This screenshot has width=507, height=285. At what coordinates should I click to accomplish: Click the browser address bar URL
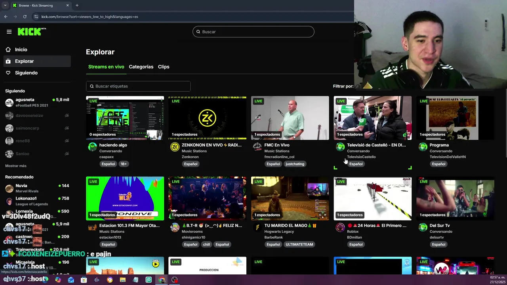pos(90,17)
